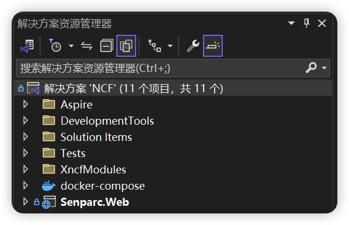Toggle the Preview Selected Items button

pyautogui.click(x=213, y=46)
